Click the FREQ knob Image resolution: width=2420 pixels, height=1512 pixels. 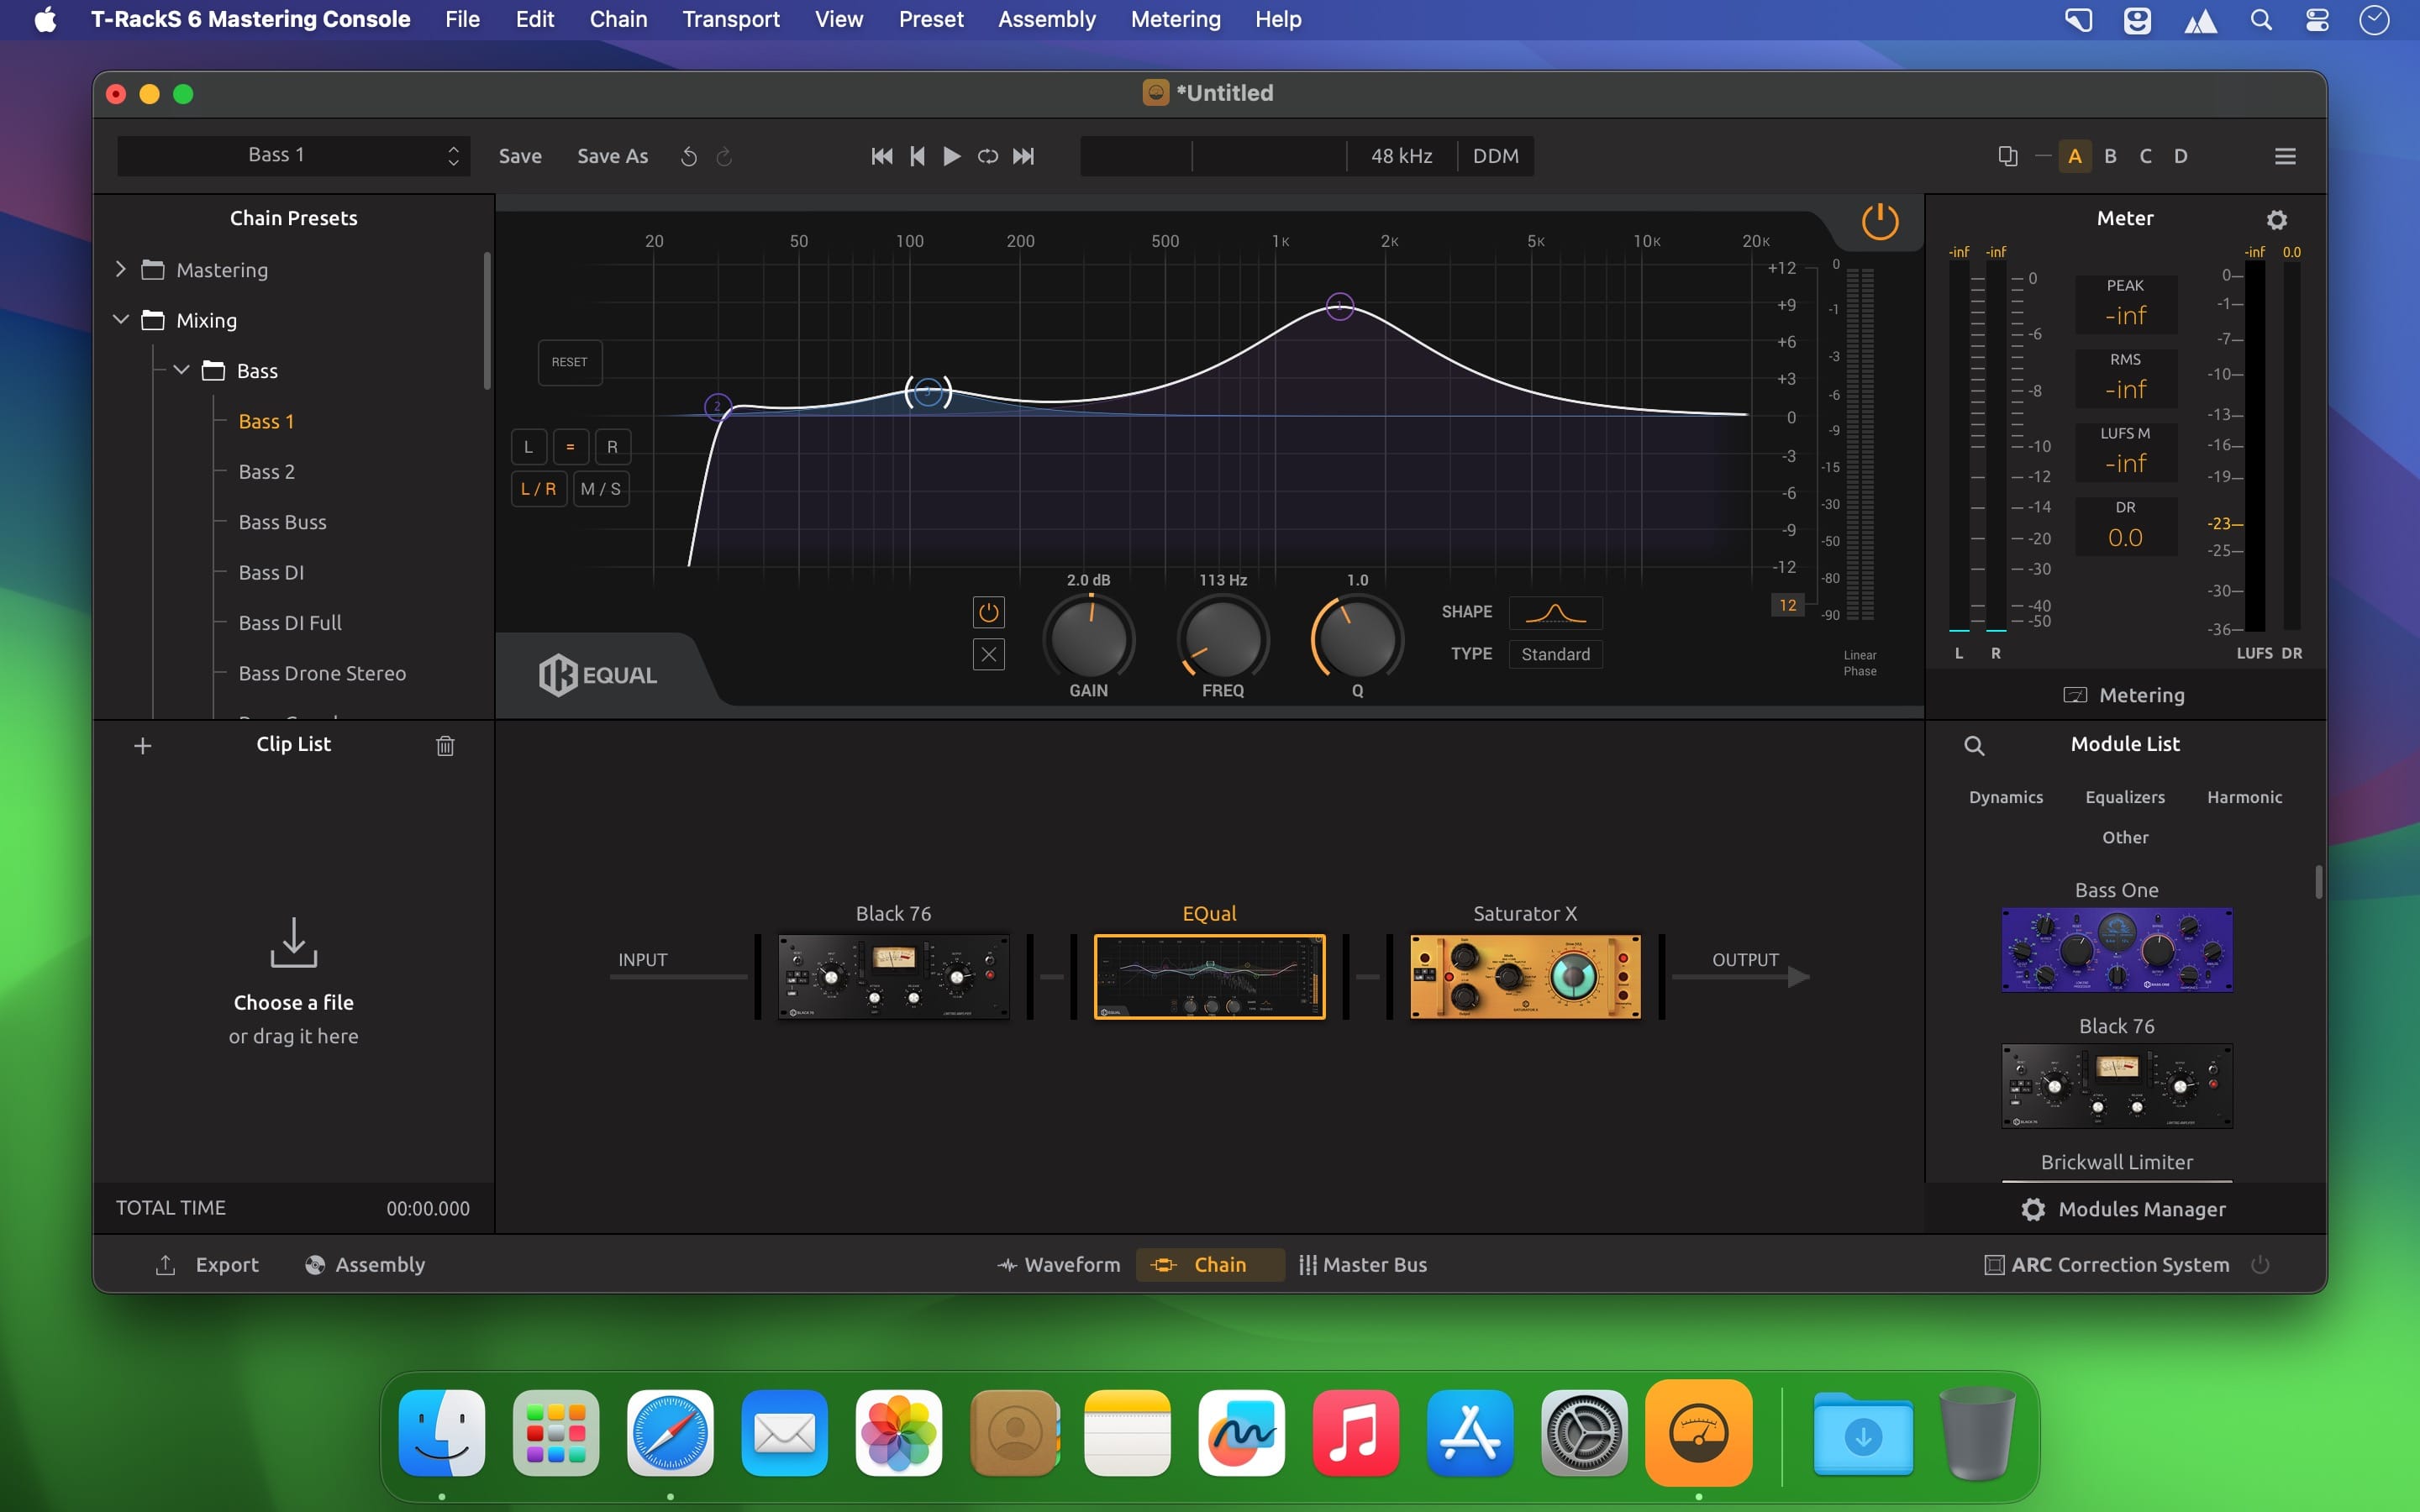pyautogui.click(x=1222, y=639)
